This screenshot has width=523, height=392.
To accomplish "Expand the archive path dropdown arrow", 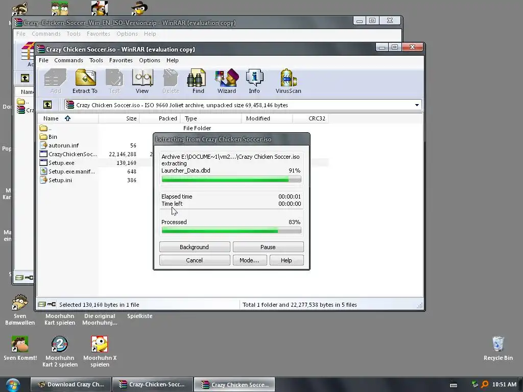I will coord(417,105).
